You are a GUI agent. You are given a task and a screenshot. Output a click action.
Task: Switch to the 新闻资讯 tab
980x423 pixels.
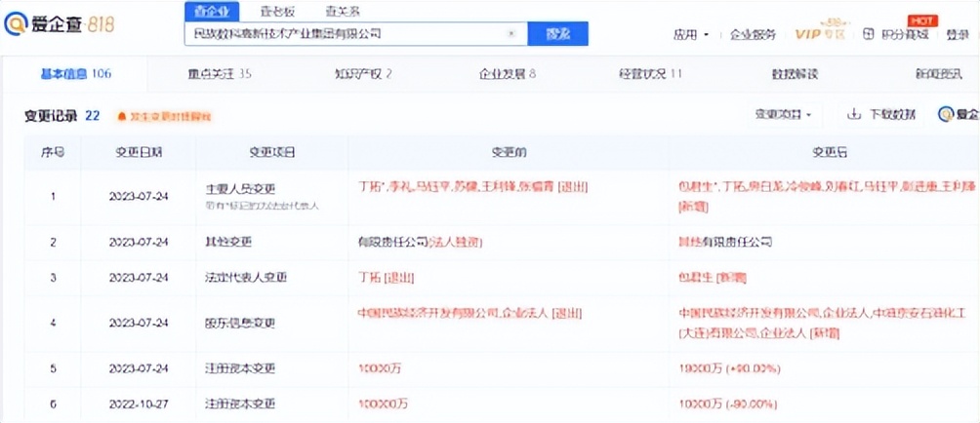939,74
